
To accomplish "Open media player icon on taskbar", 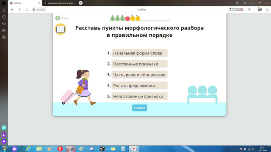I will click(49, 149).
